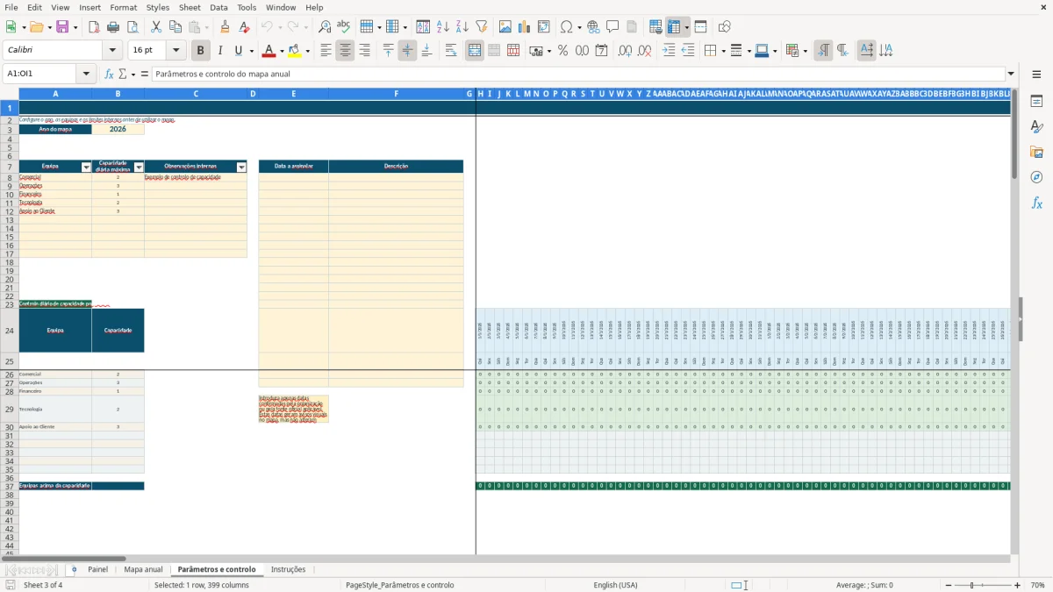Open the Function Wizard
Screen dimensions: 1053x592
pos(109,74)
